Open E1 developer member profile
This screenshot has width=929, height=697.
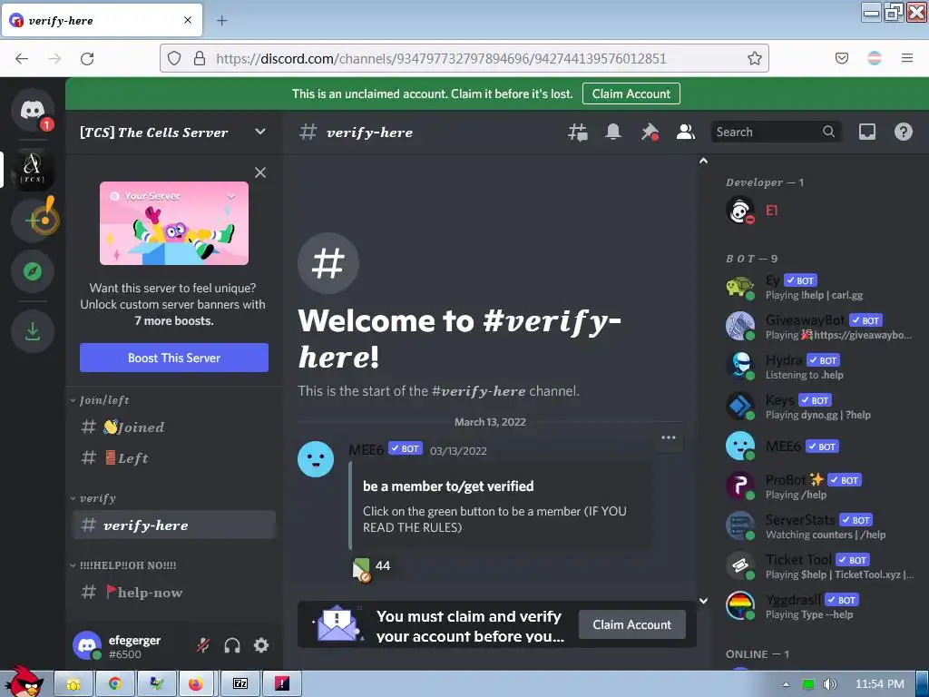(821, 211)
